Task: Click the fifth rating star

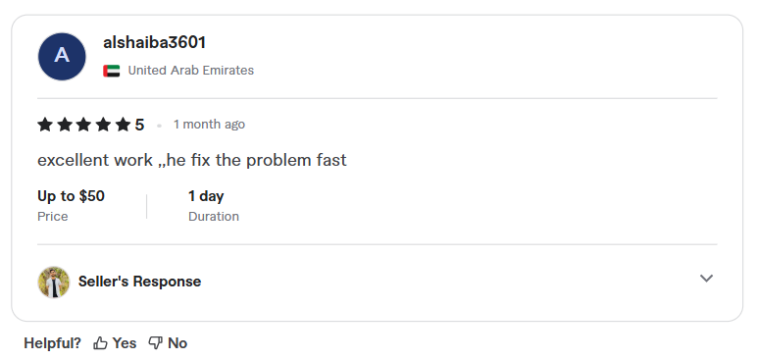Action: pos(123,125)
